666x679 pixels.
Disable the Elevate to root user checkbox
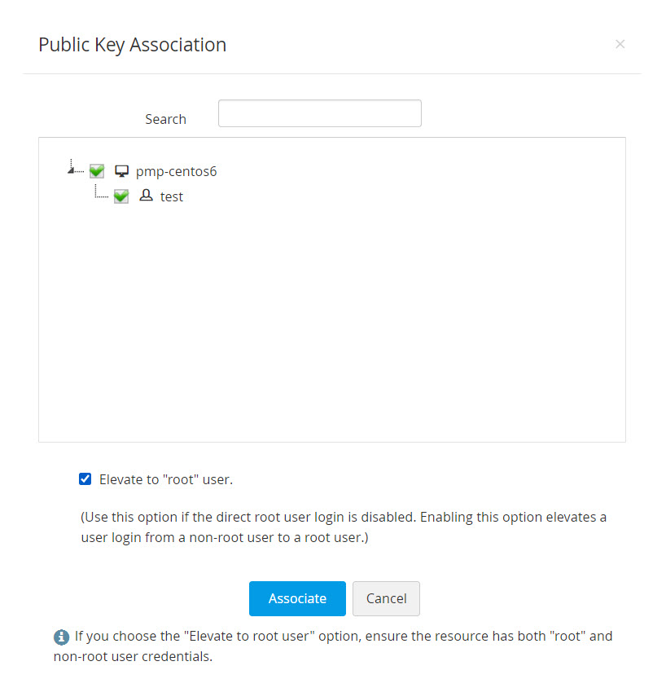click(x=85, y=479)
